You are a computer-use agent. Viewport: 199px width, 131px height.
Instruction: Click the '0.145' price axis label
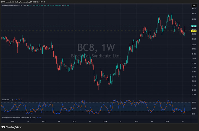(x=194, y=94)
